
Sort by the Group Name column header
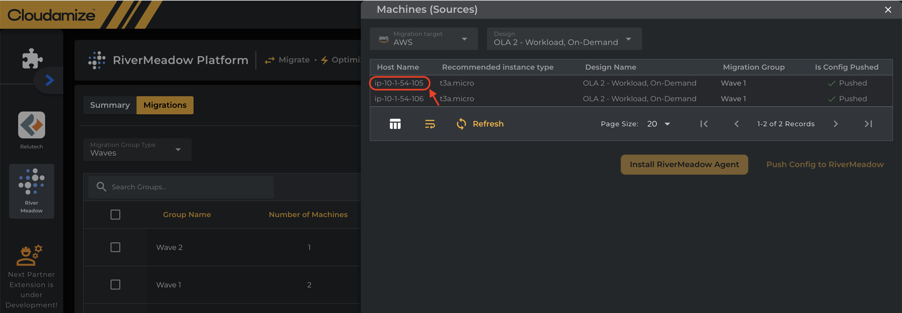[x=187, y=215]
